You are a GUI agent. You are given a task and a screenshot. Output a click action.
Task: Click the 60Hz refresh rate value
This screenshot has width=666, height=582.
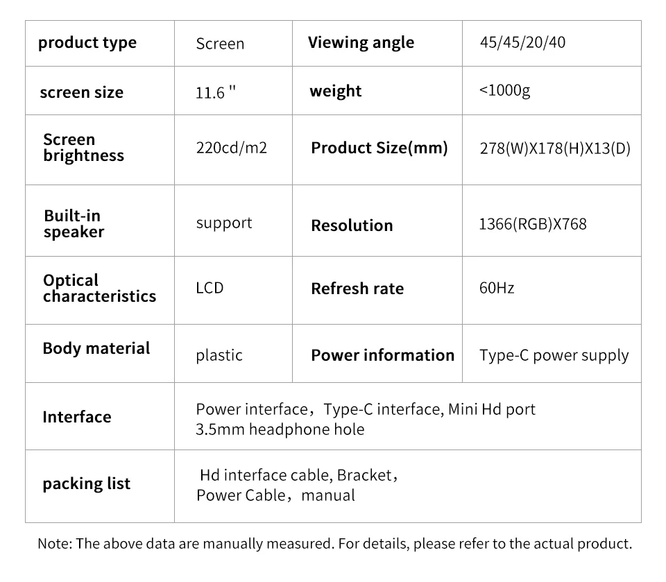pyautogui.click(x=497, y=288)
